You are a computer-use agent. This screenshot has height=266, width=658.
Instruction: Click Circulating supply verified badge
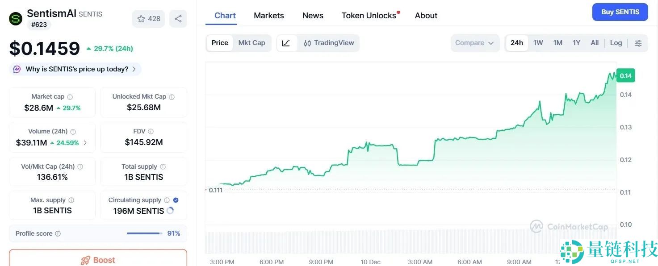176,200
